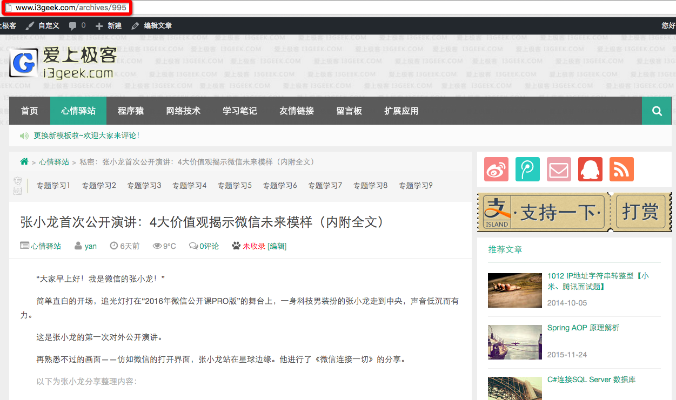Image resolution: width=676 pixels, height=400 pixels.
Task: Open the 专题学习9 link
Action: (416, 186)
